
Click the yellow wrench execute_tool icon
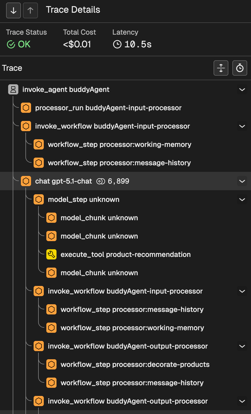point(51,254)
